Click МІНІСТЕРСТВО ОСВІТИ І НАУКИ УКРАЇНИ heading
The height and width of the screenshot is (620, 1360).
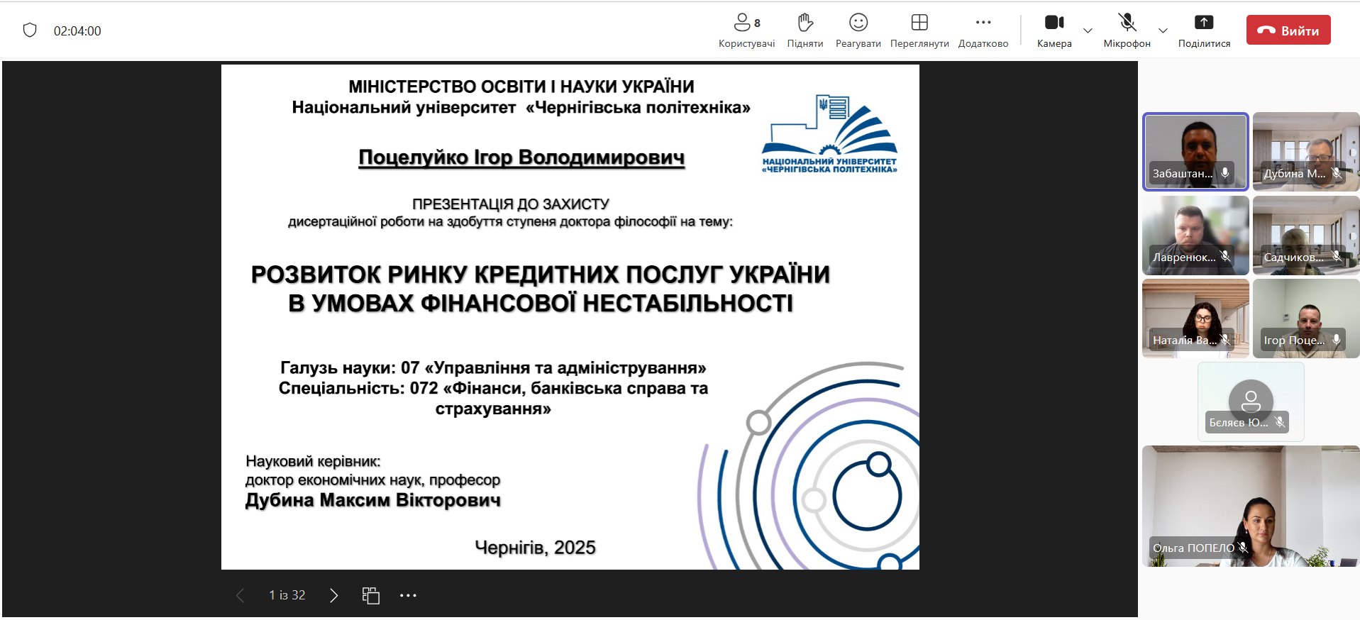pyautogui.click(x=521, y=87)
